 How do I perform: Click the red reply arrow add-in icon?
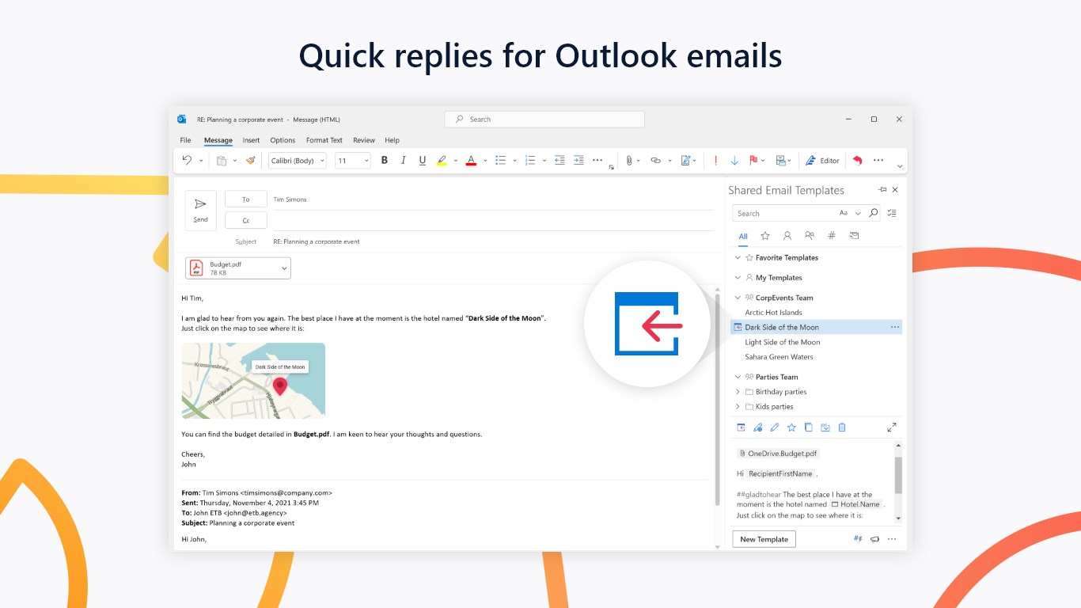[857, 160]
